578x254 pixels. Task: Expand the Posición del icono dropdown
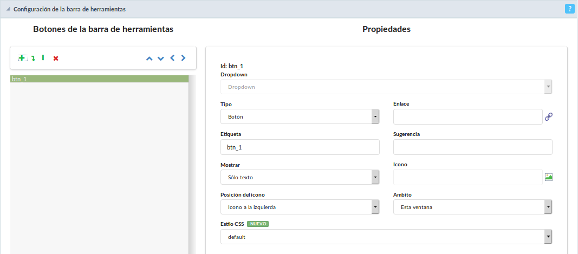300,207
